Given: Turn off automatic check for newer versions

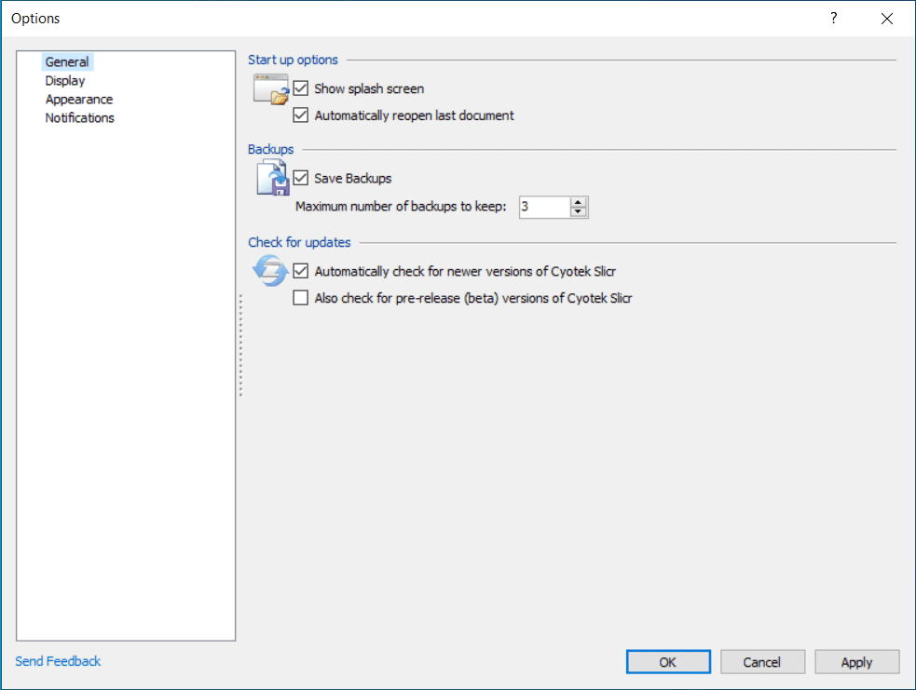Looking at the screenshot, I should tap(301, 272).
